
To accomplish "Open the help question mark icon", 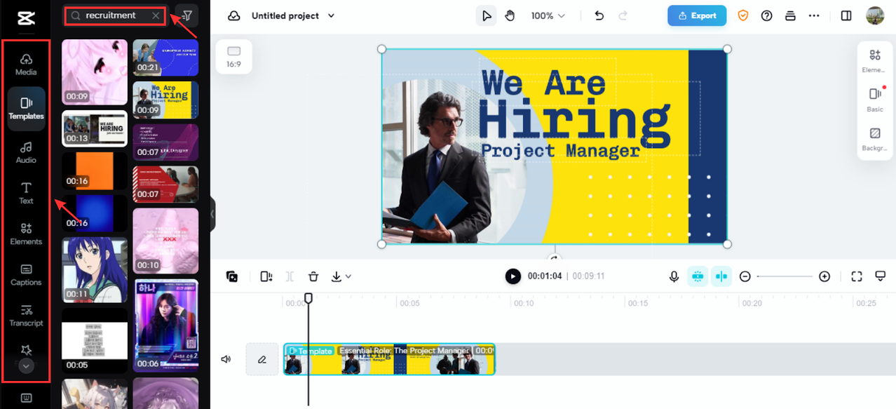I will click(x=766, y=15).
